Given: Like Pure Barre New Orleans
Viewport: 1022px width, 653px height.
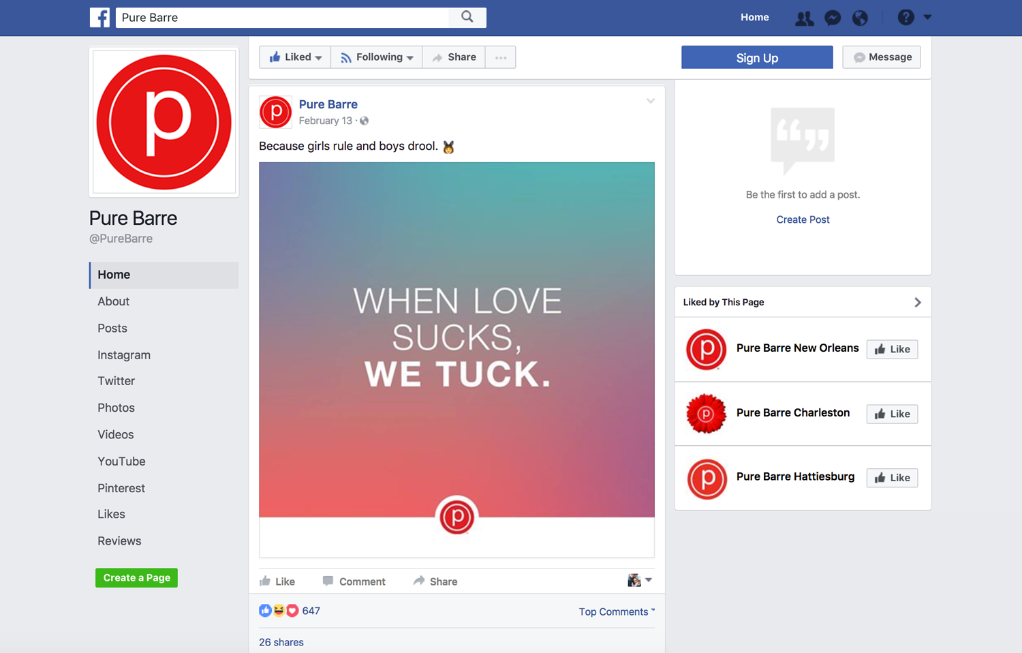Looking at the screenshot, I should click(x=893, y=349).
